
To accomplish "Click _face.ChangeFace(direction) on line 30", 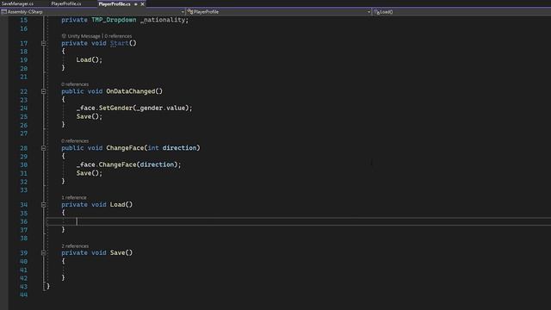I will click(128, 164).
